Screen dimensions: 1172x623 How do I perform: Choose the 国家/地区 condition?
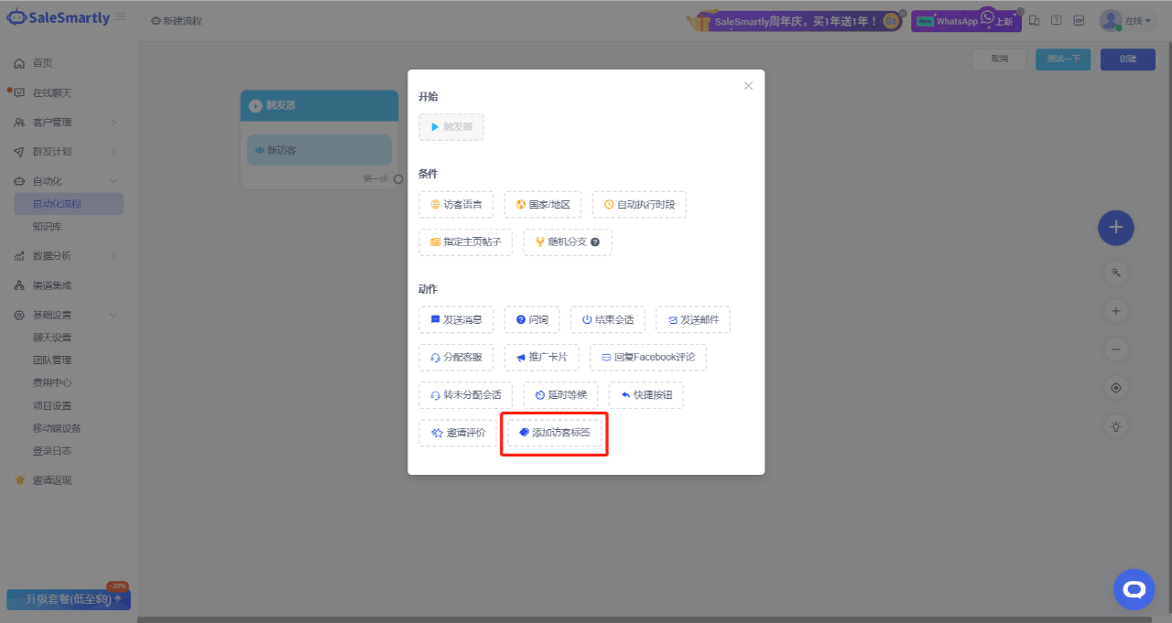tap(543, 205)
